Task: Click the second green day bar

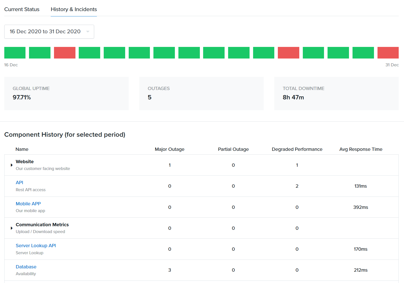Action: 40,53
